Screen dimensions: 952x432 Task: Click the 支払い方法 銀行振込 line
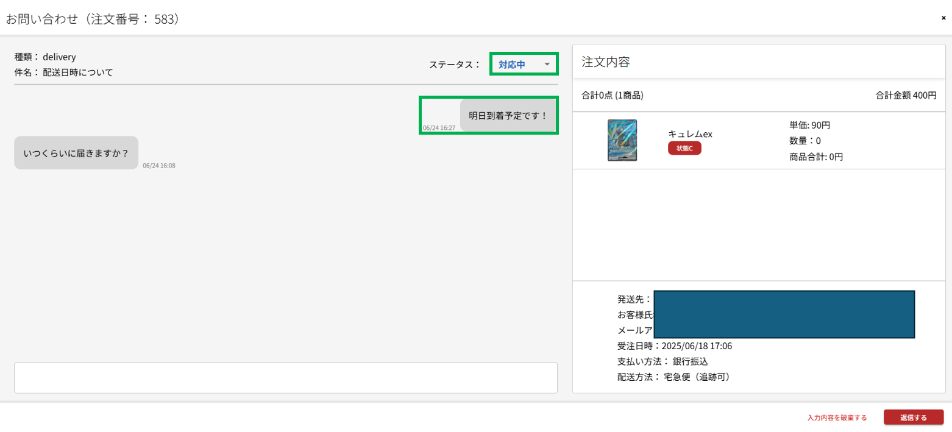[x=662, y=361]
